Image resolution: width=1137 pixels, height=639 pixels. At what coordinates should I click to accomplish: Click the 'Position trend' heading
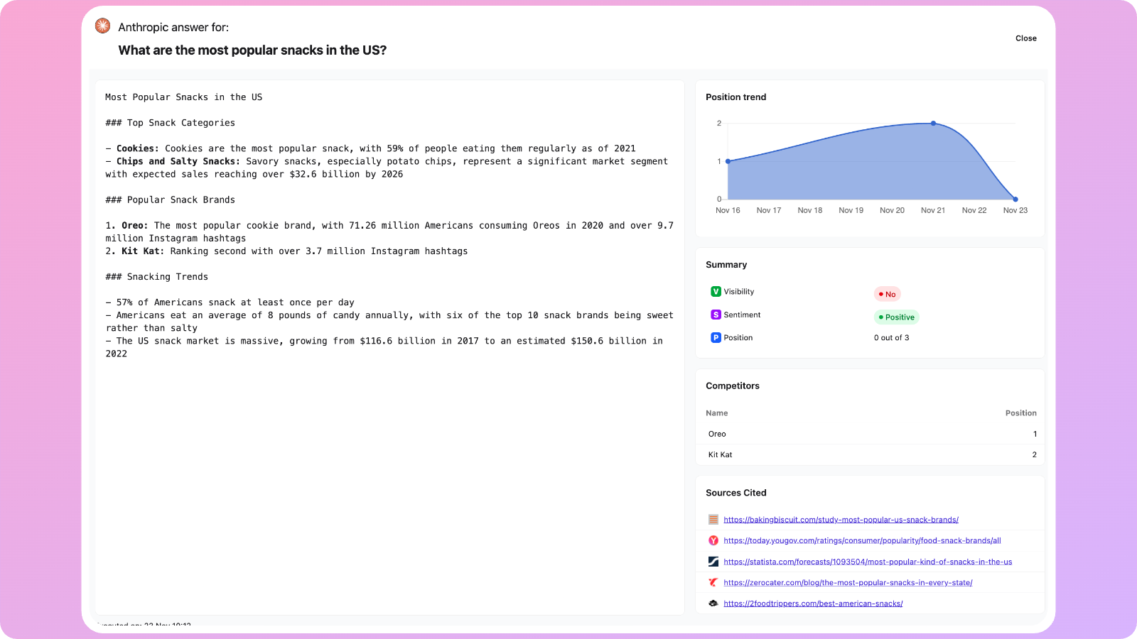pyautogui.click(x=735, y=97)
